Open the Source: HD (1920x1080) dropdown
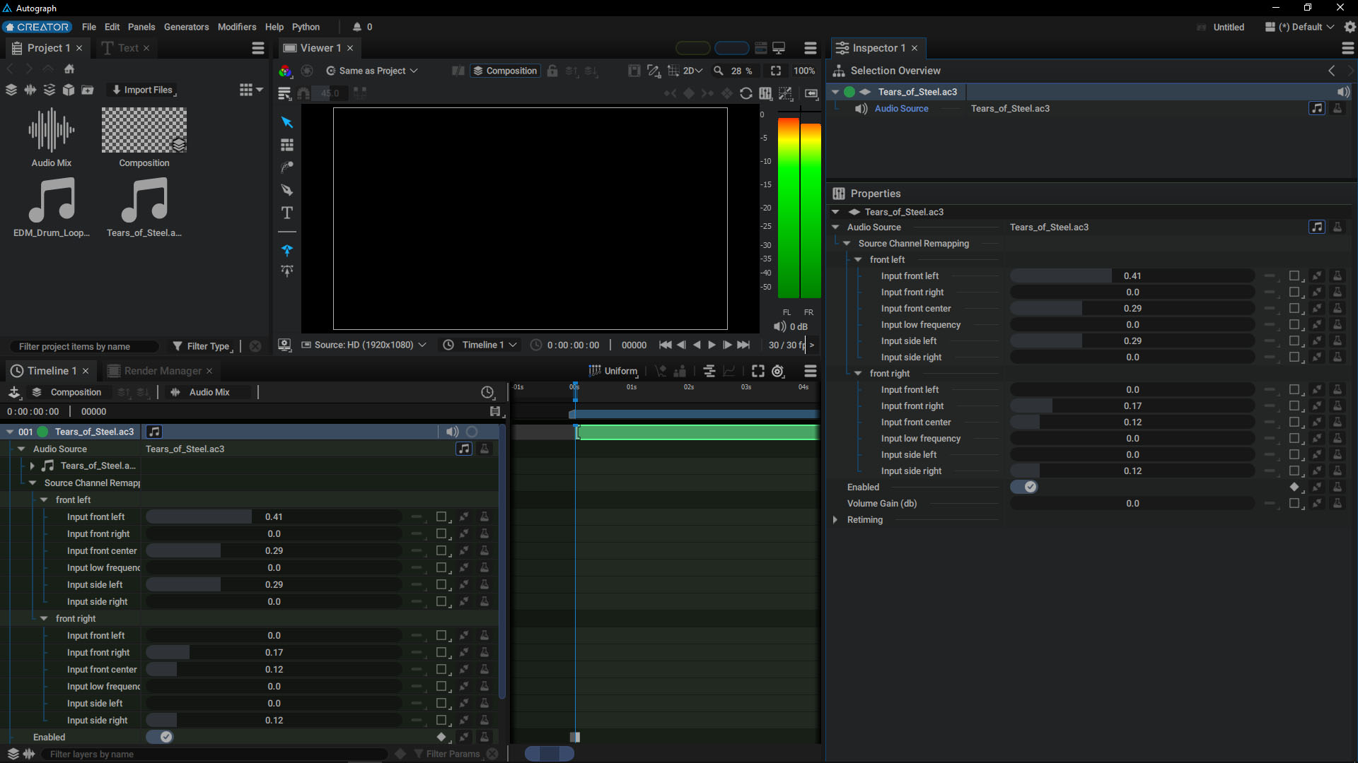The height and width of the screenshot is (763, 1358). point(364,345)
